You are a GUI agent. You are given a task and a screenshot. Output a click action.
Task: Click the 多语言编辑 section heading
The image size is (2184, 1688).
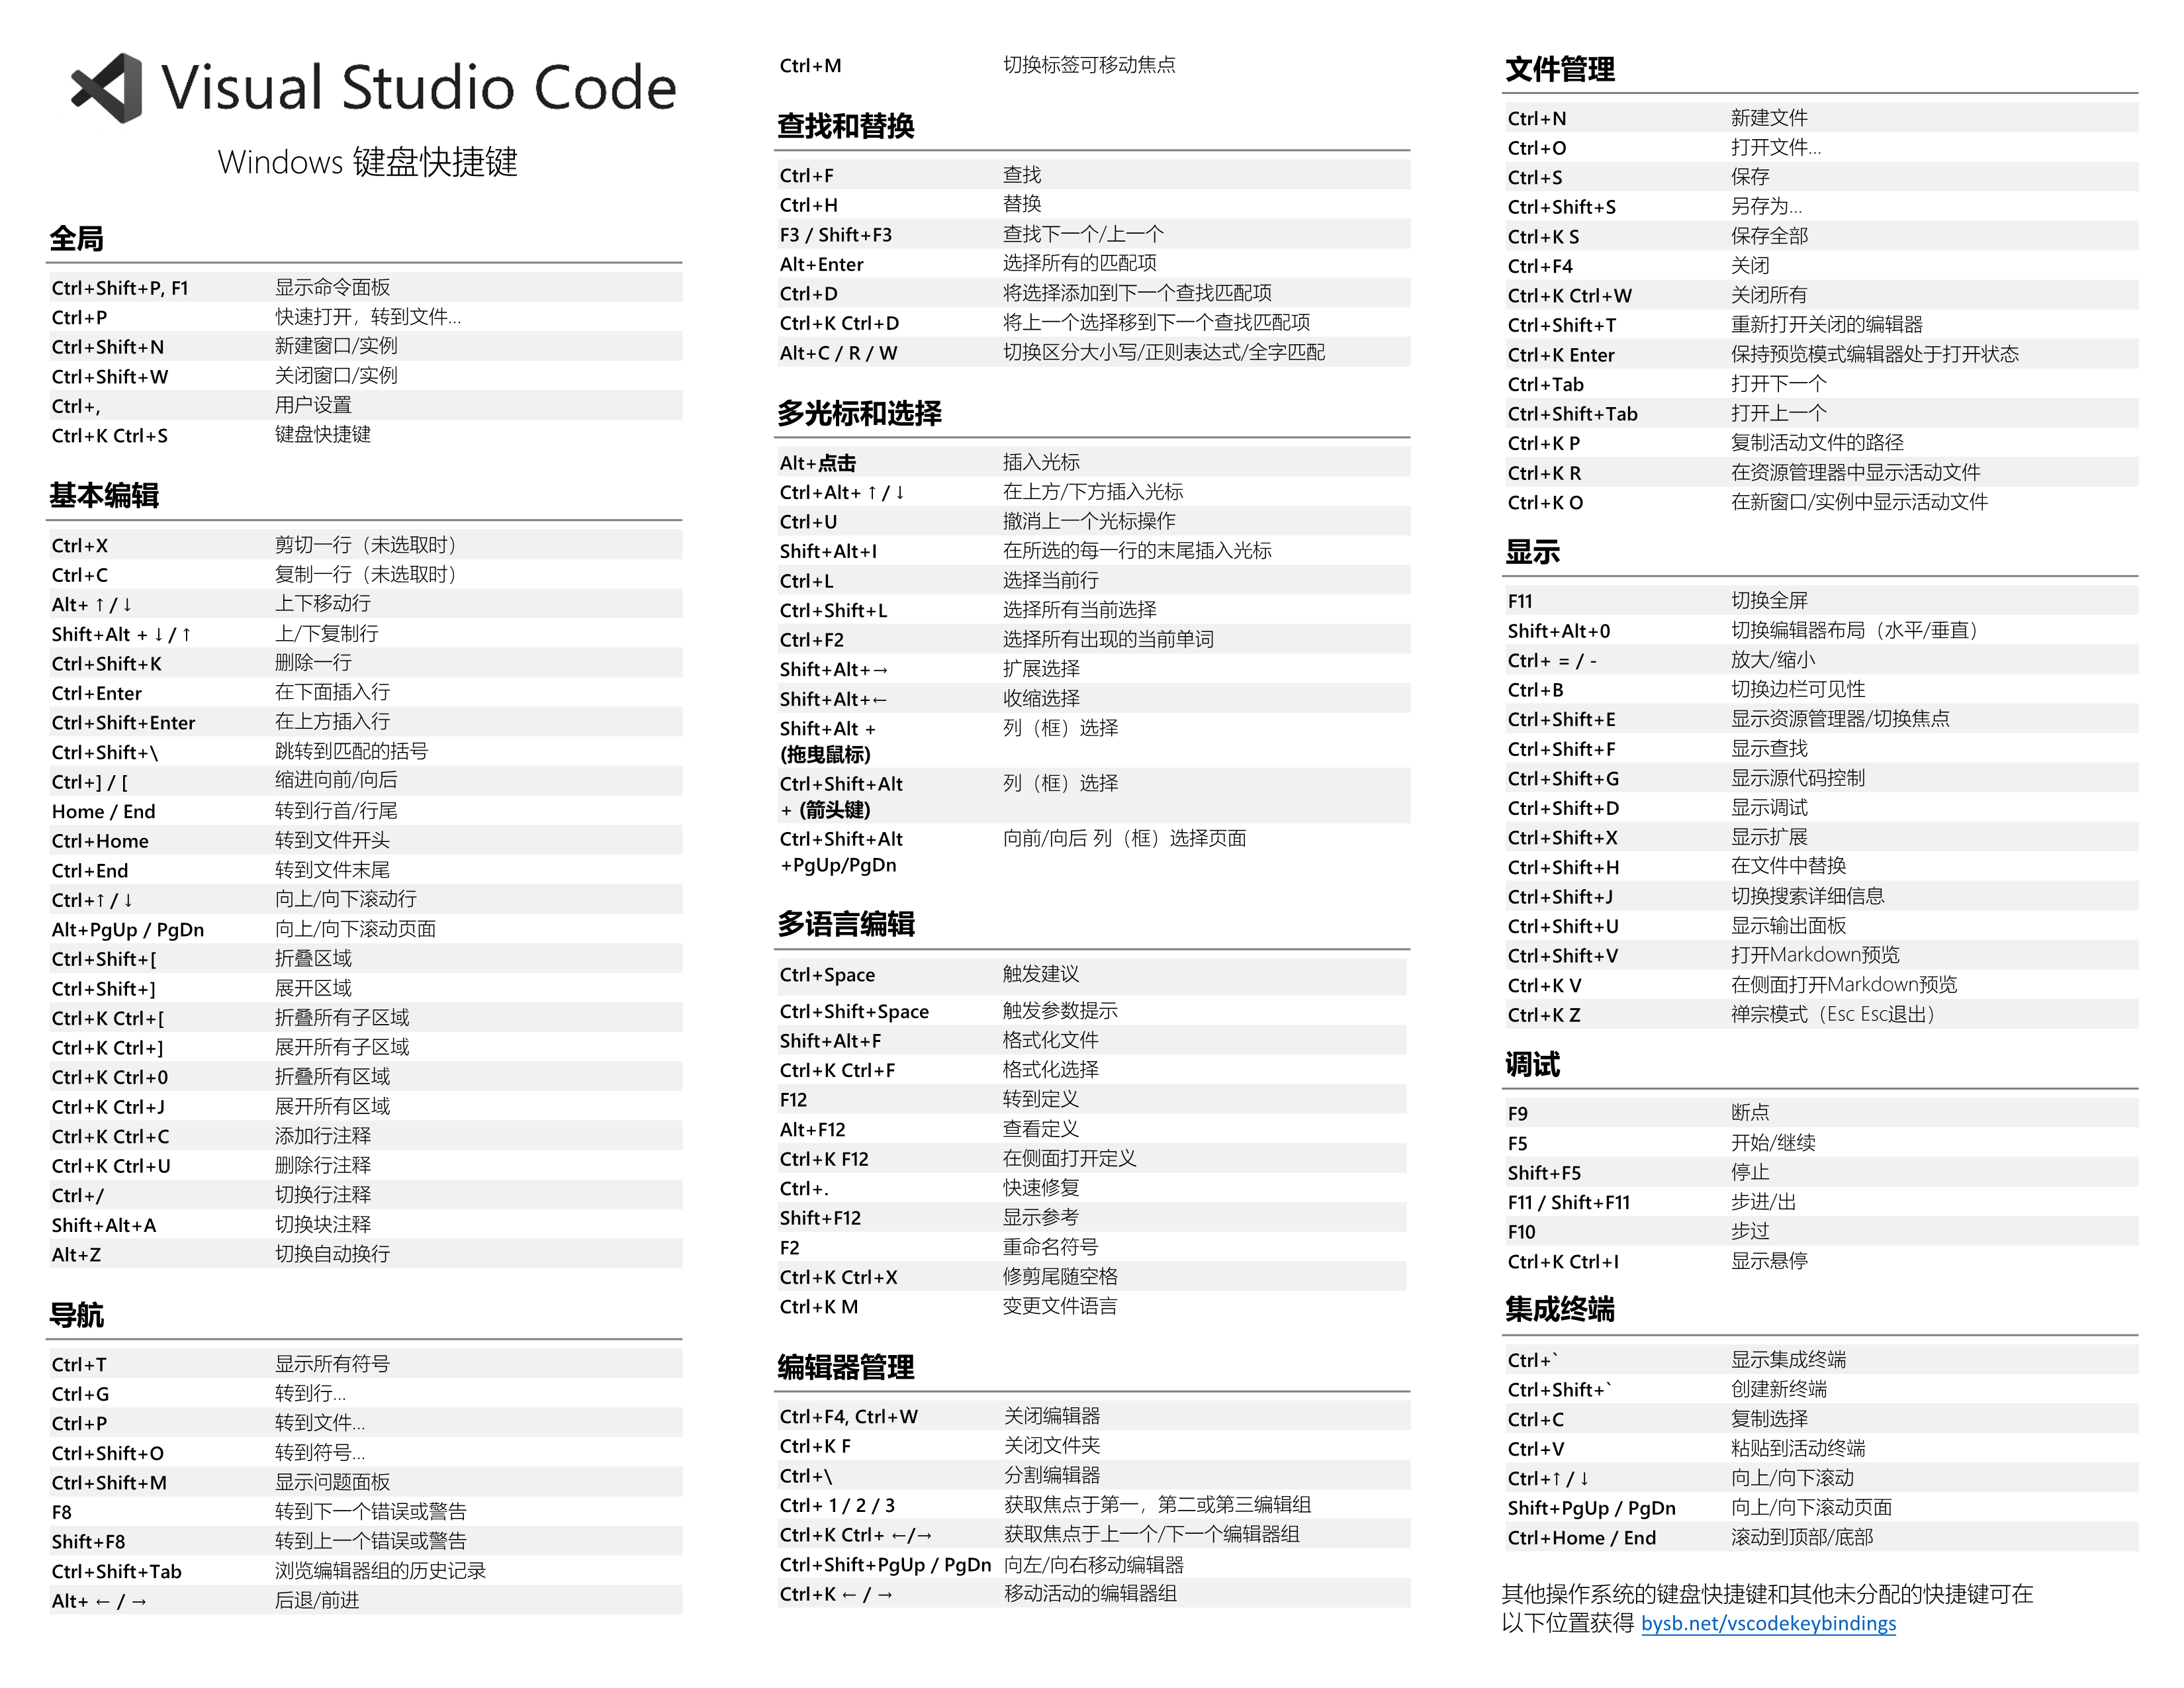pyautogui.click(x=845, y=925)
